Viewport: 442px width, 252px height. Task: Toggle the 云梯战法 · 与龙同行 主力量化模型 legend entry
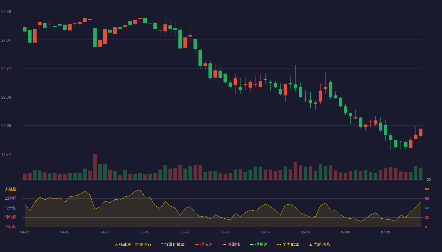[x=149, y=244]
